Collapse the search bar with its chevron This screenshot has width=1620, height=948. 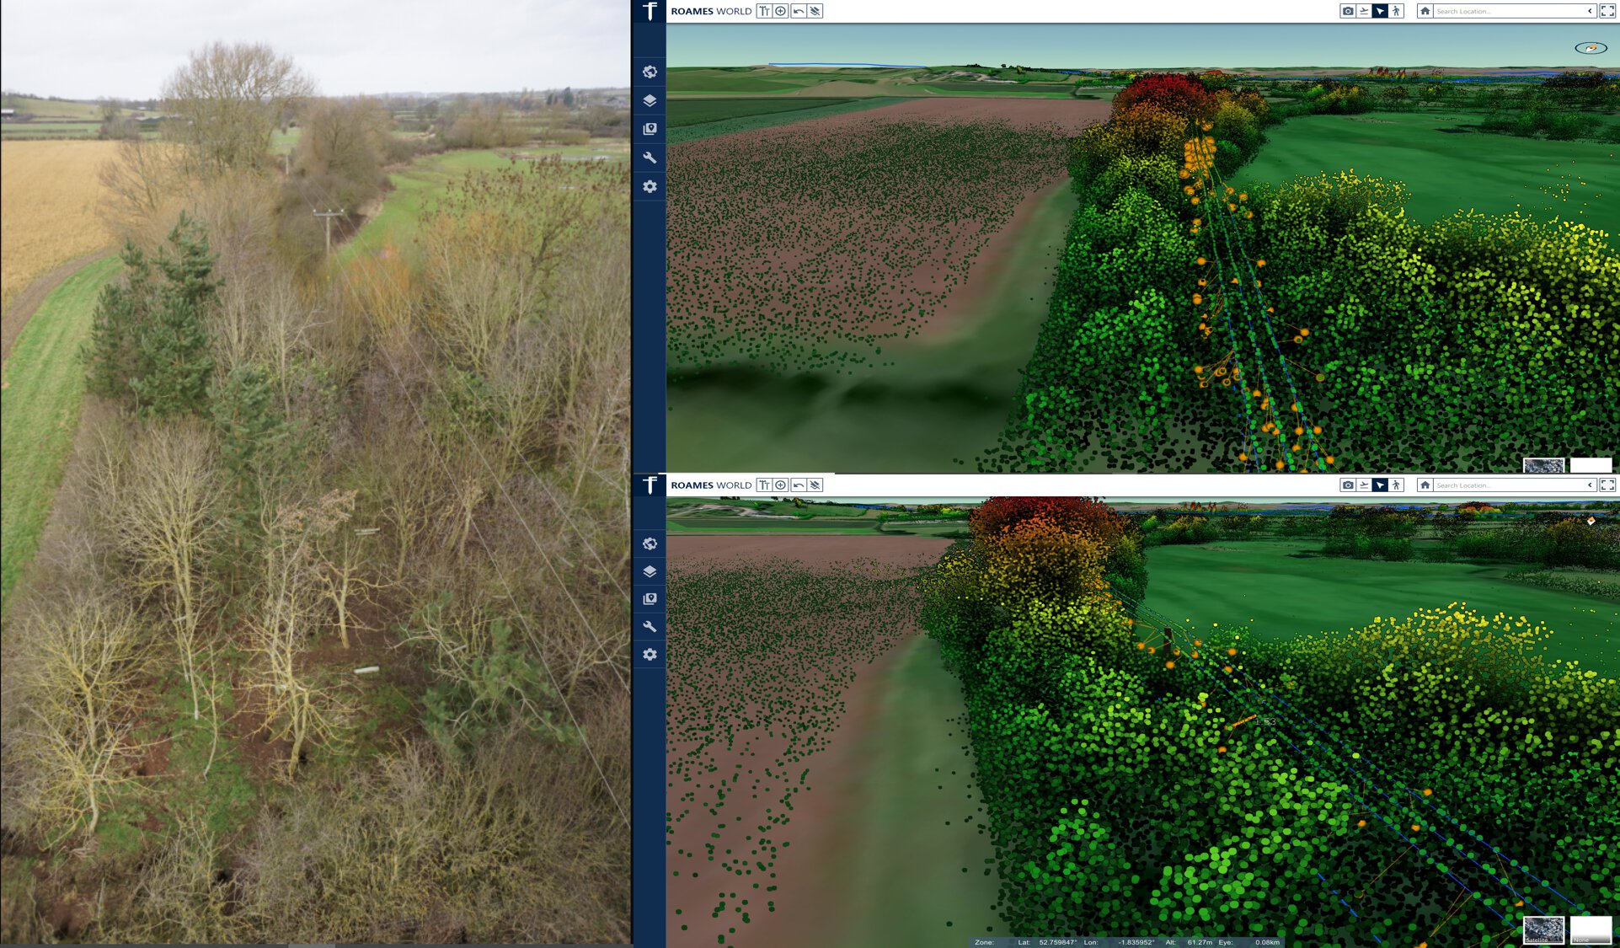[1590, 11]
